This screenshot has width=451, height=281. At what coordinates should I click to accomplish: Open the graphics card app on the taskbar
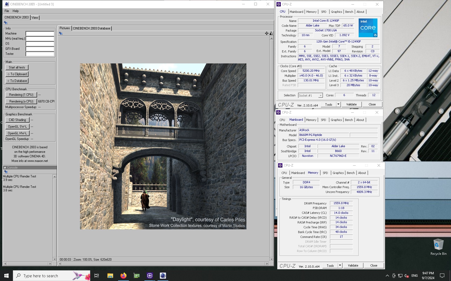point(137,275)
